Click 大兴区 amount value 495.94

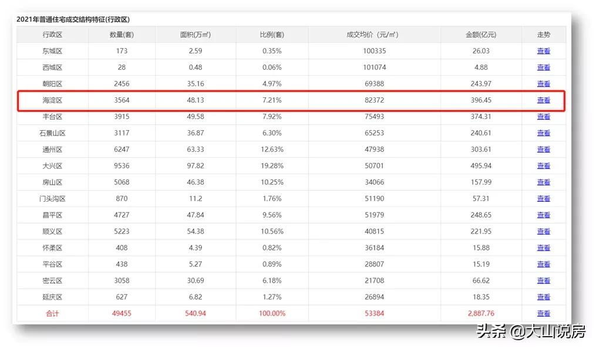[x=481, y=165]
